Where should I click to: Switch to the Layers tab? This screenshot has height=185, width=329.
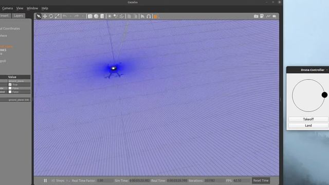(19, 16)
